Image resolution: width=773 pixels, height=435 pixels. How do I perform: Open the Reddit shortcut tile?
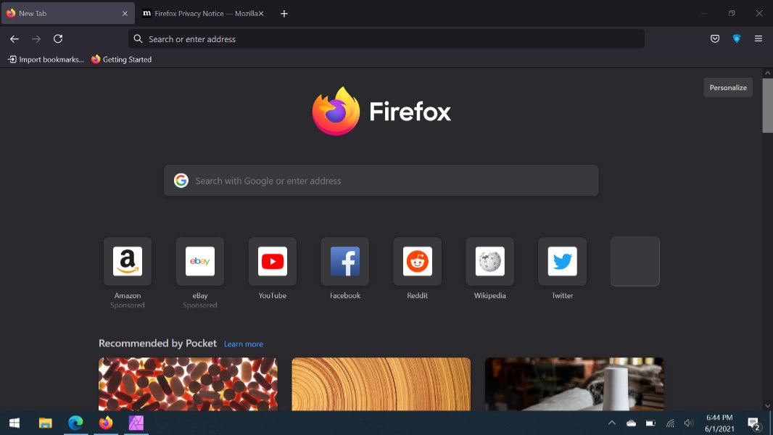[417, 261]
